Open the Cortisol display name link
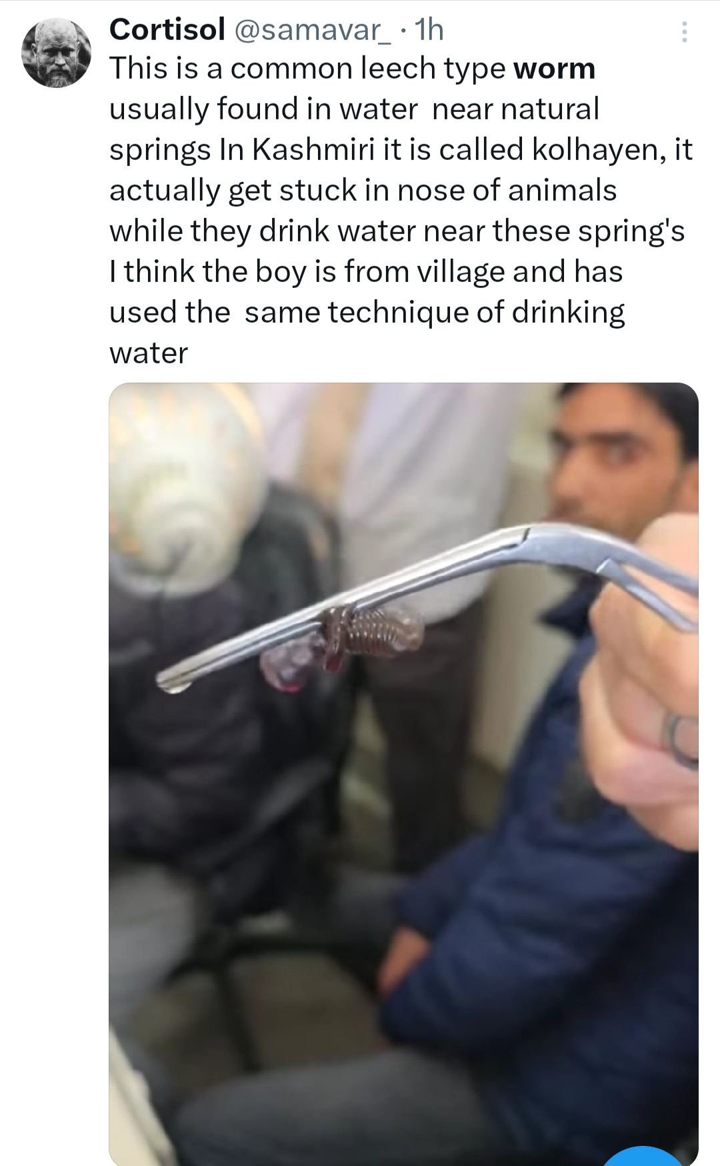The image size is (720, 1166). [x=167, y=30]
